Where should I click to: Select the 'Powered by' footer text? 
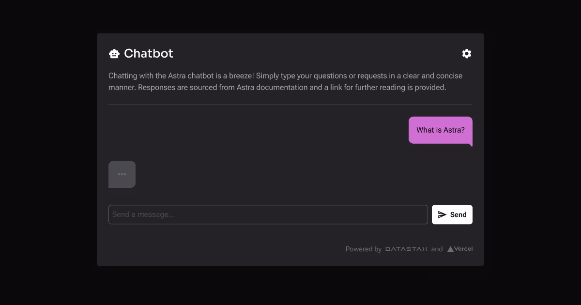click(x=364, y=249)
